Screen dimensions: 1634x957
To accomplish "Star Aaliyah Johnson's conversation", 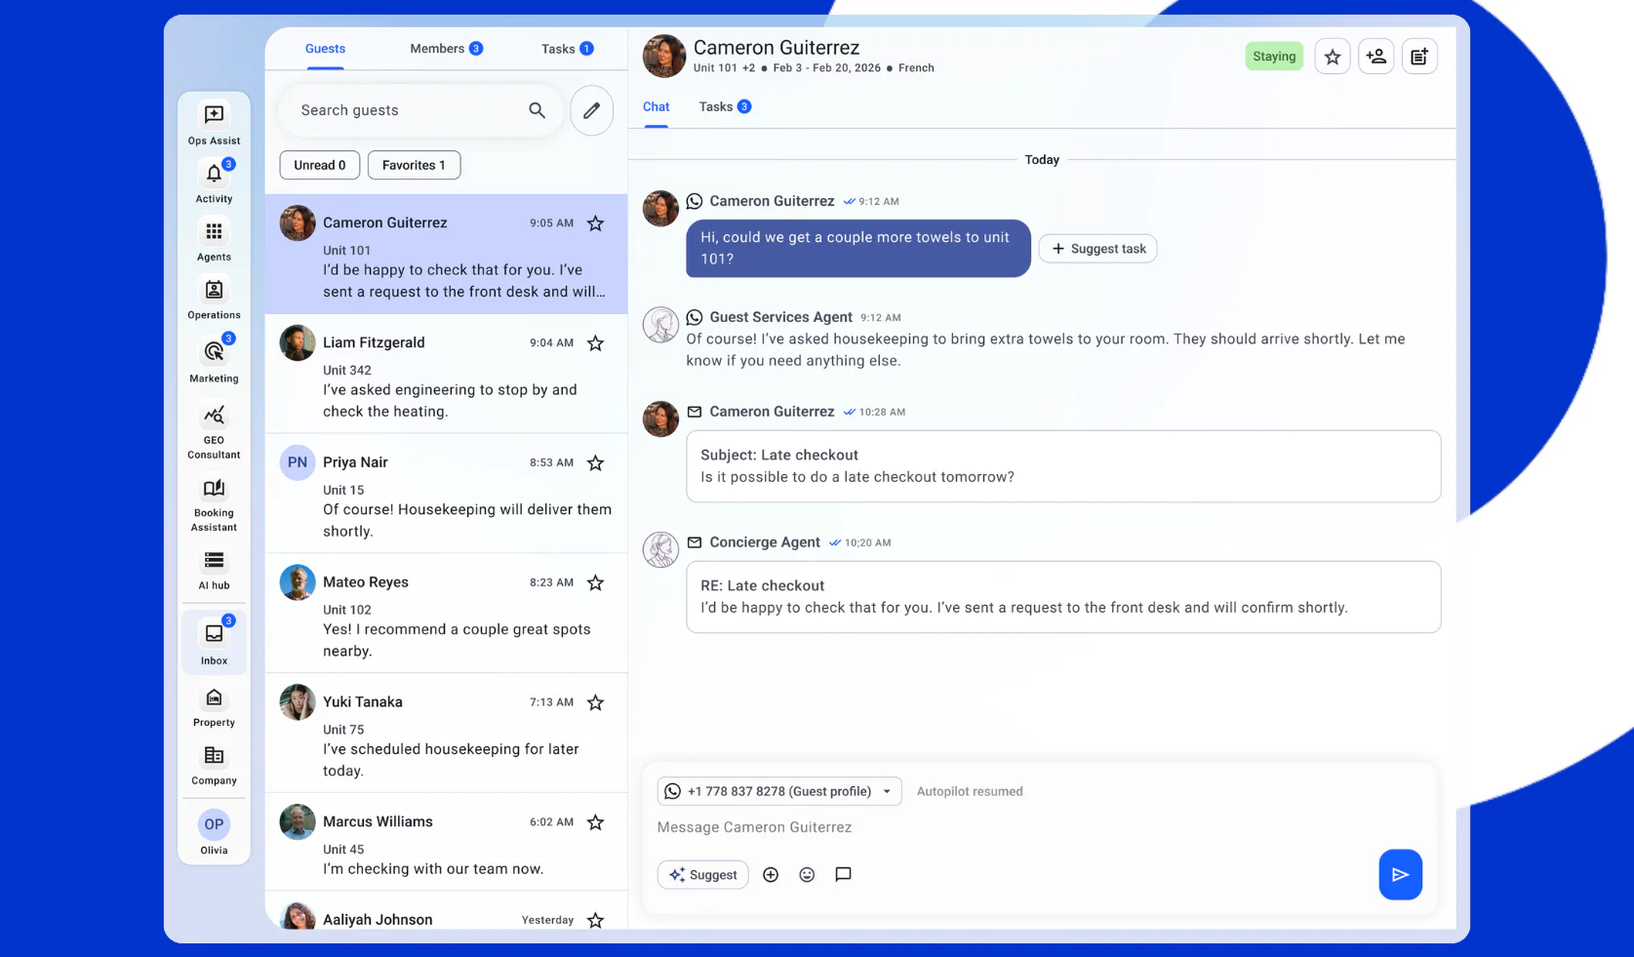I will [595, 920].
